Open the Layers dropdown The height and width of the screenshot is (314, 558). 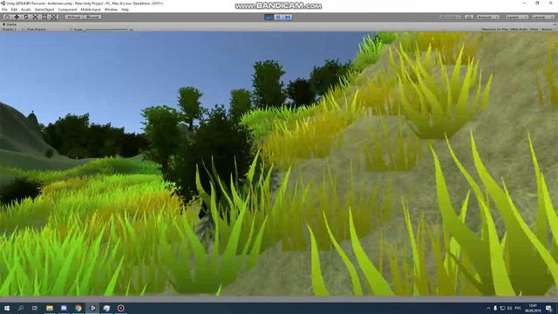516,17
